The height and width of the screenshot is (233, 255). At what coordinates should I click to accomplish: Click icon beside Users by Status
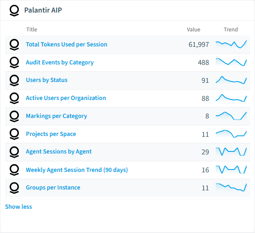tap(14, 80)
